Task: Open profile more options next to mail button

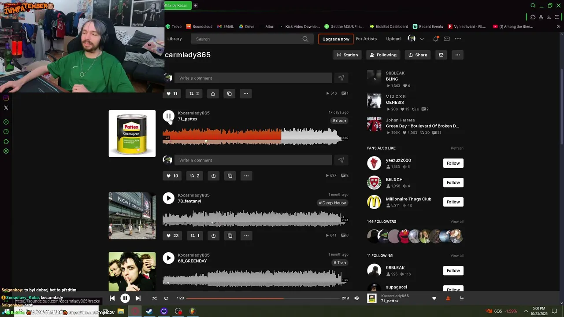Action: 457,55
